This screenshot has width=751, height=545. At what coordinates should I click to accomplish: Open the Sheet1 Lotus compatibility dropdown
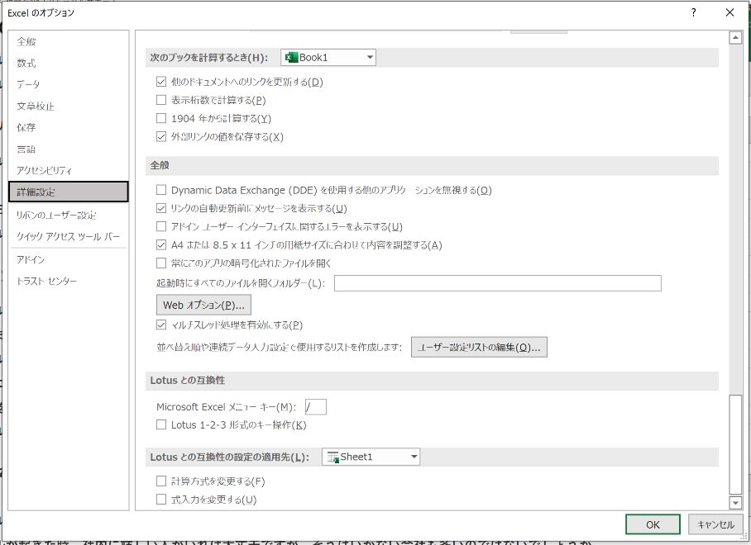click(371, 457)
